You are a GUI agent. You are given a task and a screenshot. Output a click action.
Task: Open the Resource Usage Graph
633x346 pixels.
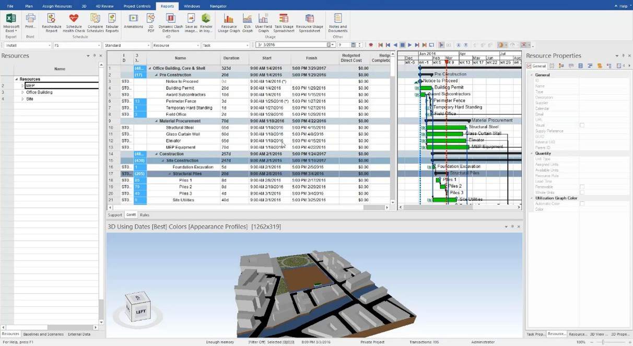pos(229,22)
